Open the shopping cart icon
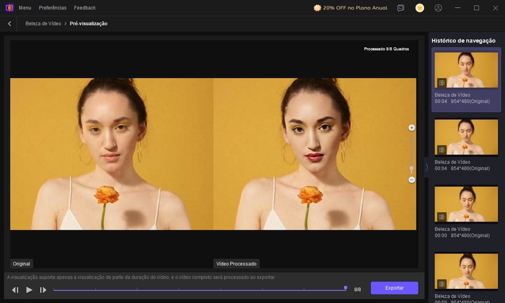Image resolution: width=505 pixels, height=303 pixels. pos(419,8)
